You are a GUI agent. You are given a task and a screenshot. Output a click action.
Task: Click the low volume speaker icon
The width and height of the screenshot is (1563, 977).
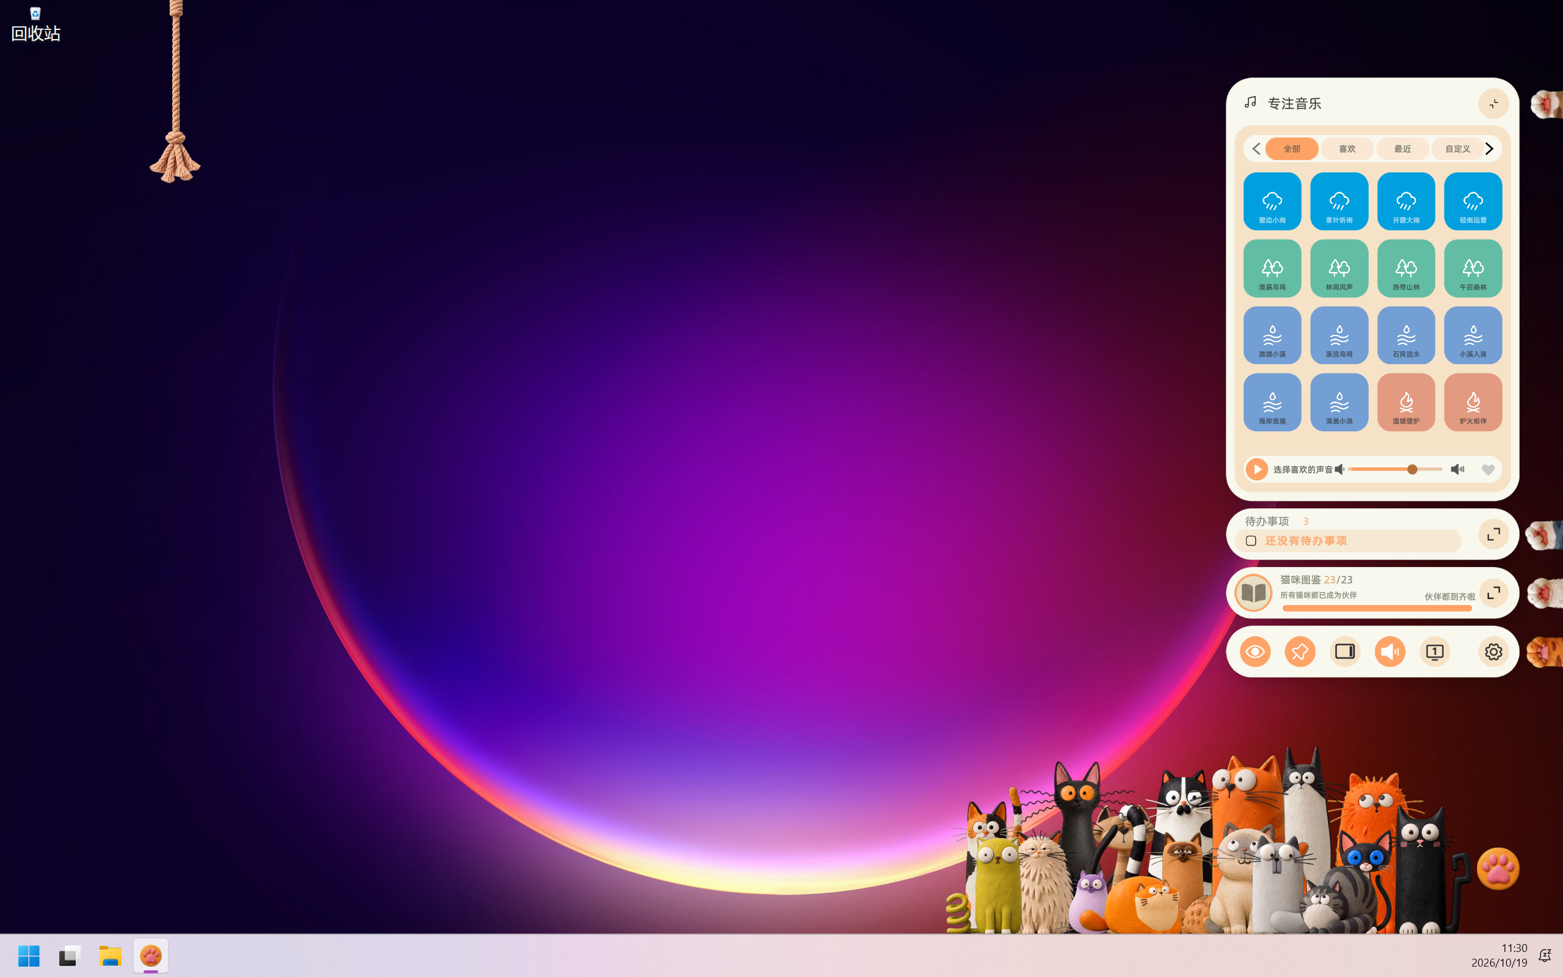click(1340, 469)
